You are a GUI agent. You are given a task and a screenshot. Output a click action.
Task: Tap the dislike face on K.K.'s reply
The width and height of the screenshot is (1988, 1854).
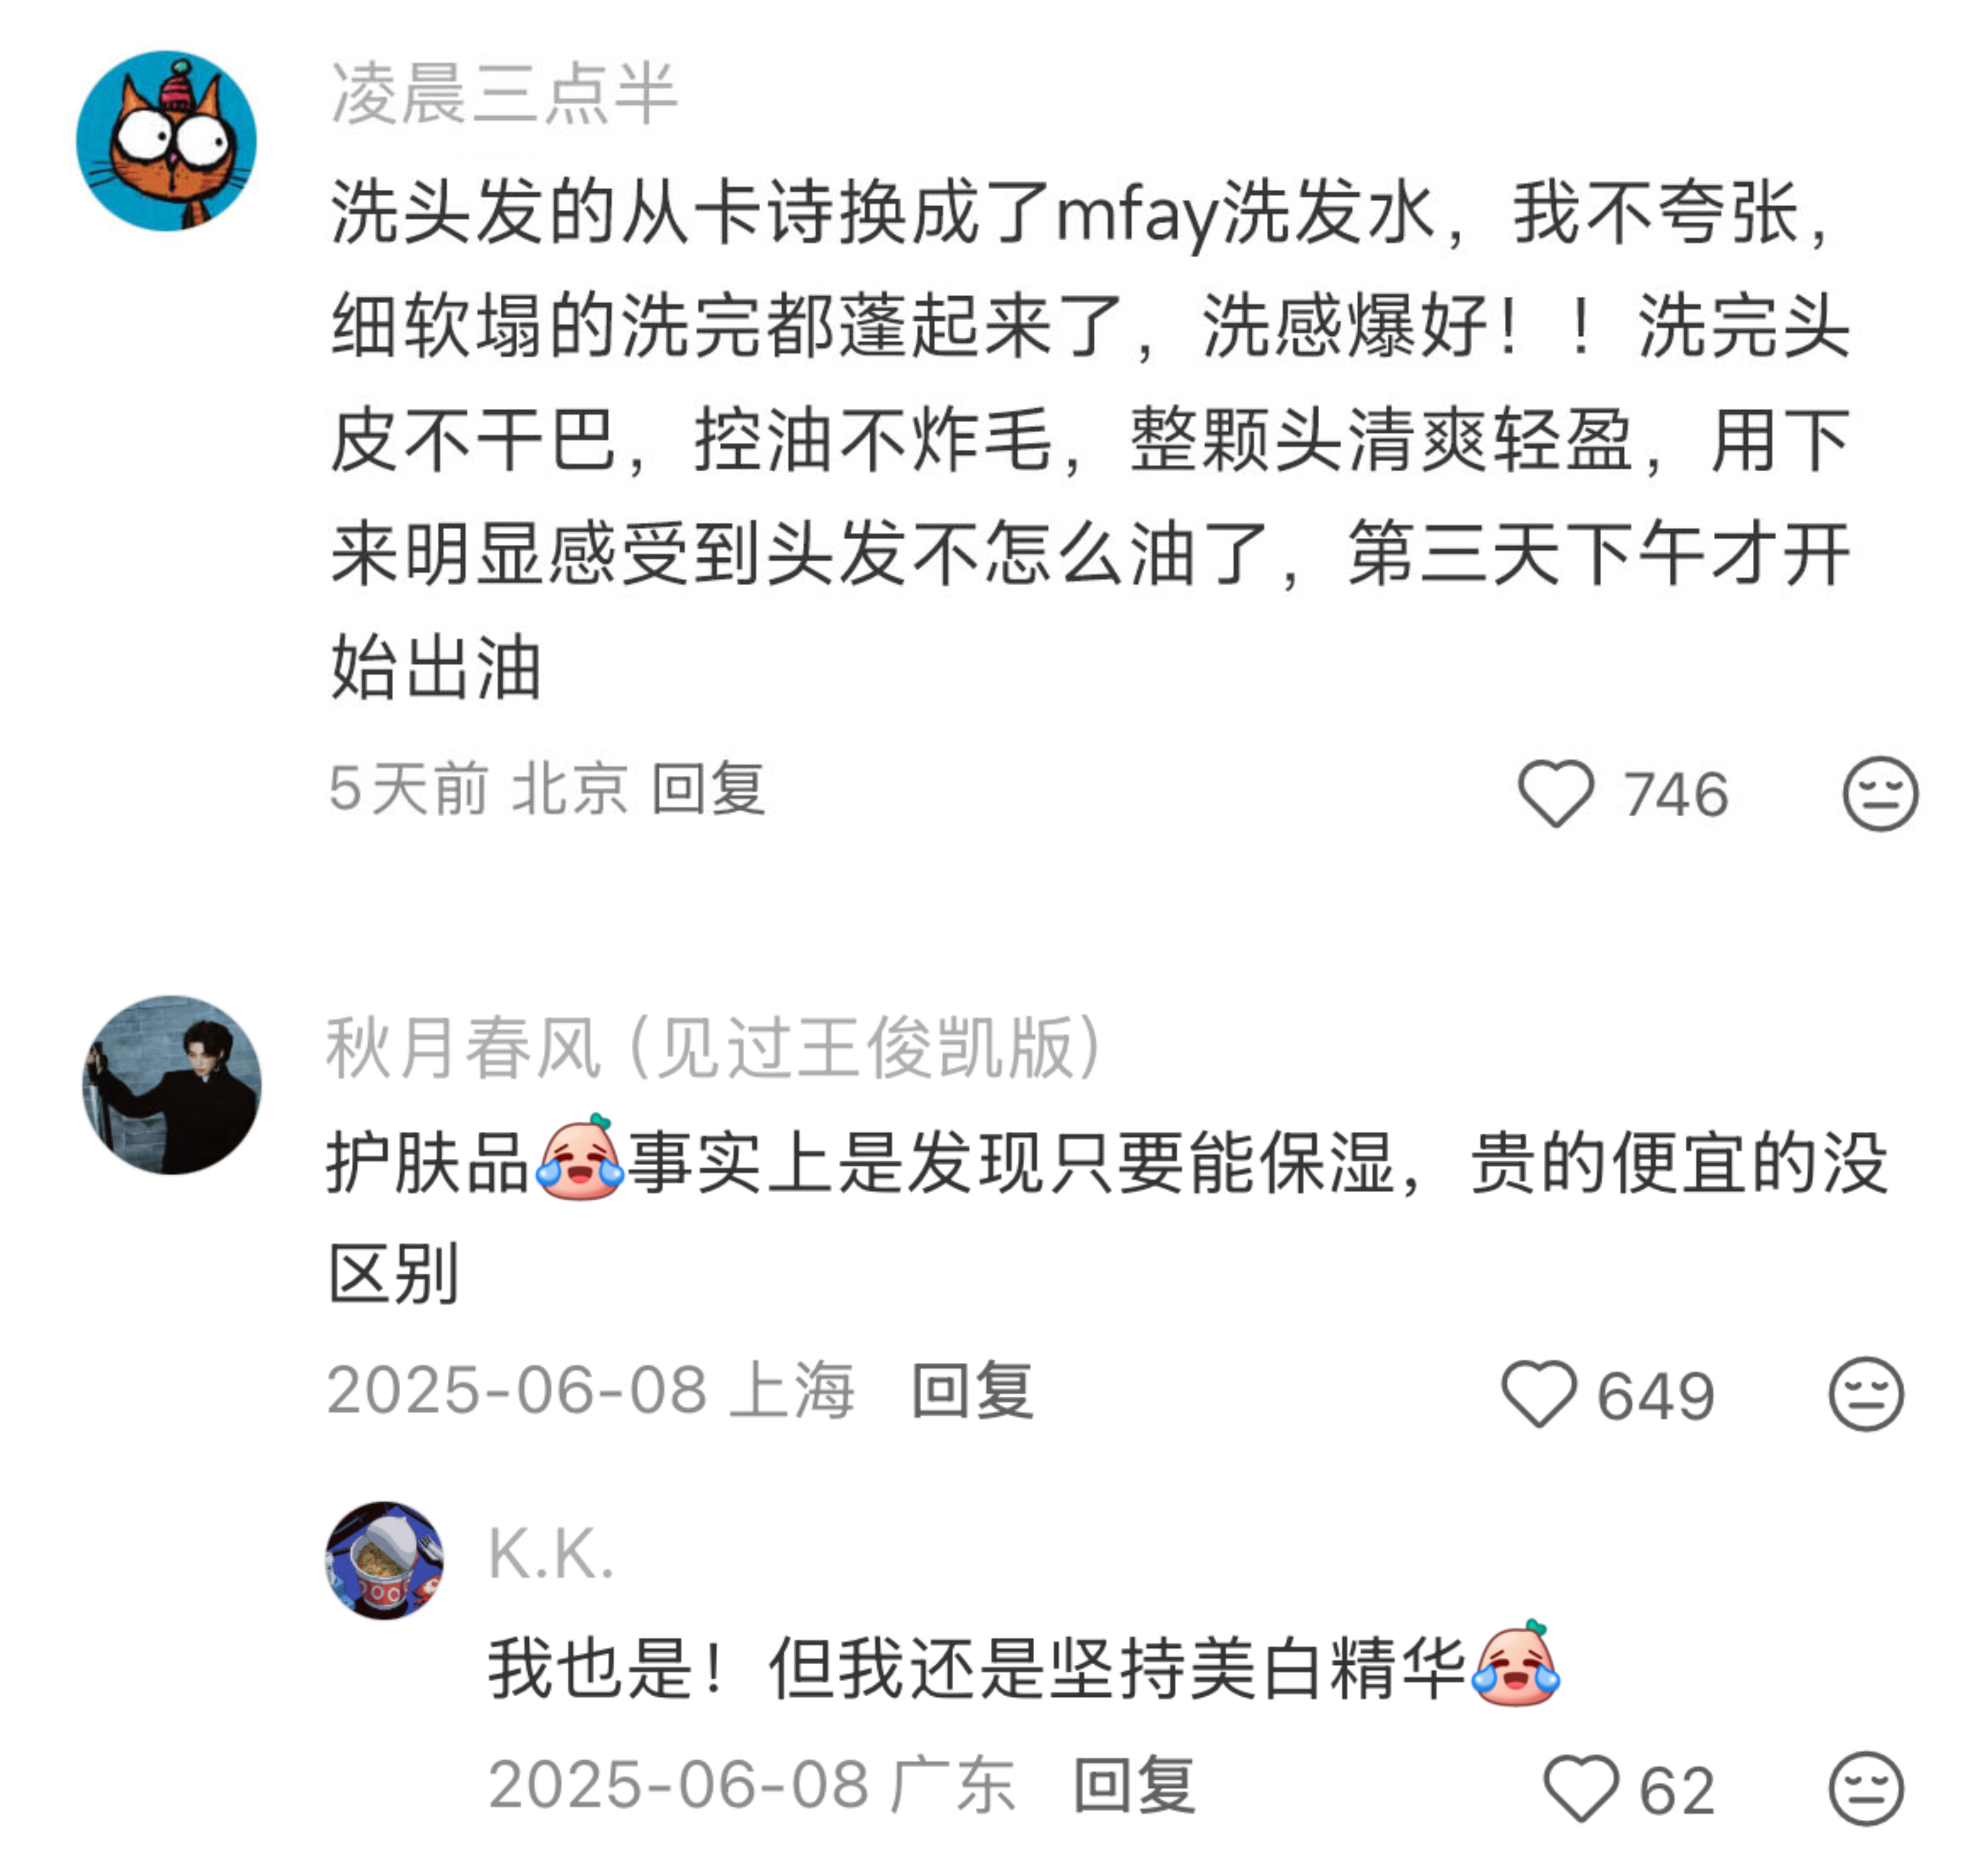pos(1866,1788)
